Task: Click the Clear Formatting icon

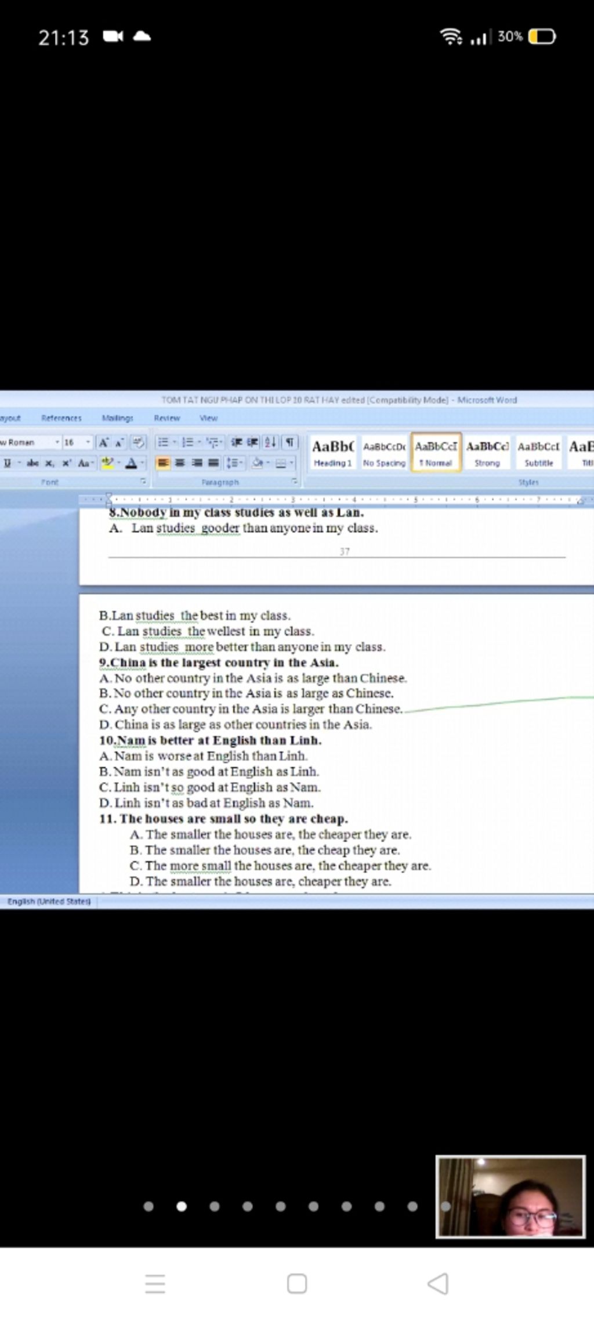Action: (x=138, y=442)
